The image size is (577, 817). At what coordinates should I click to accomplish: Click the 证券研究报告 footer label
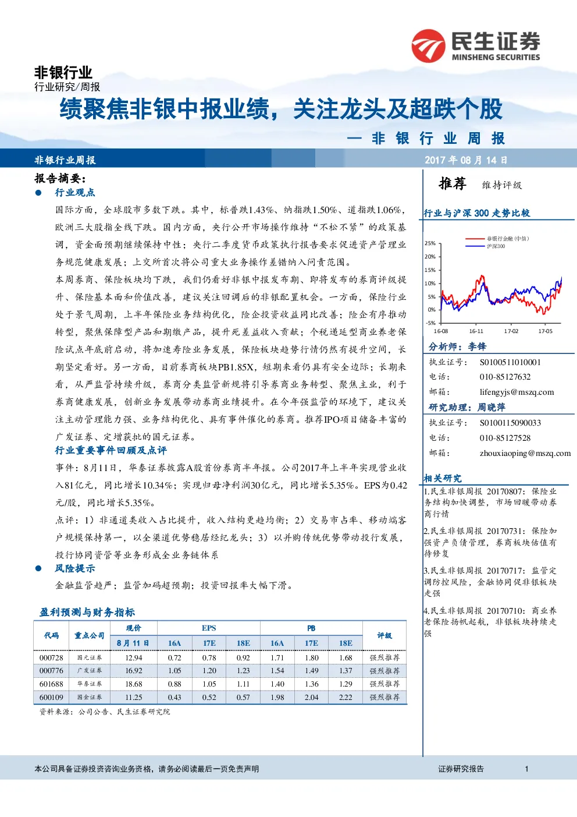point(461,769)
